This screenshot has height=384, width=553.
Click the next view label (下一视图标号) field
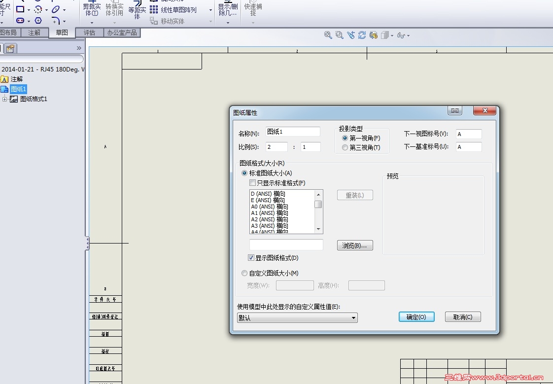469,134
